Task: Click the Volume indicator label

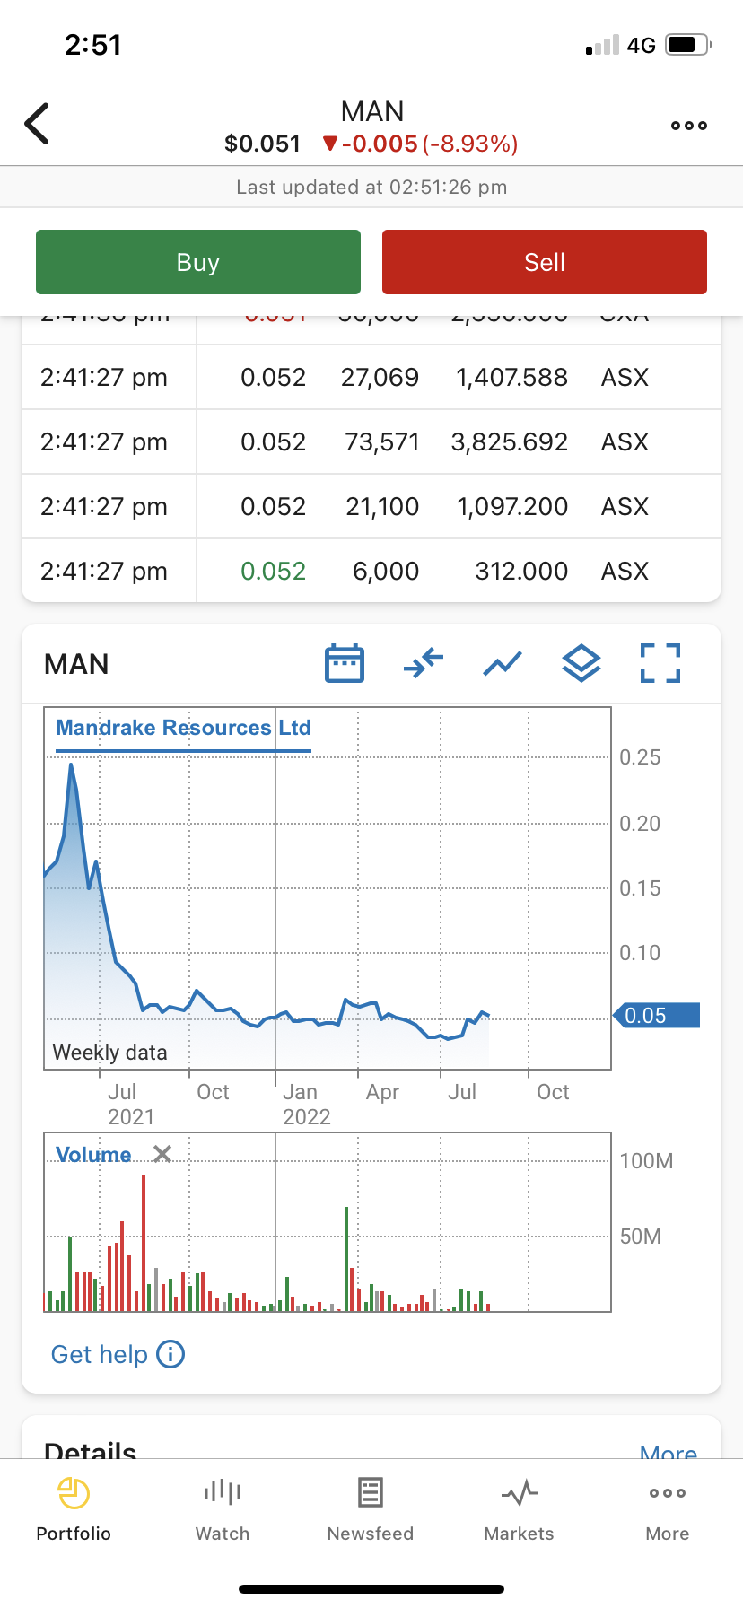Action: coord(93,1155)
